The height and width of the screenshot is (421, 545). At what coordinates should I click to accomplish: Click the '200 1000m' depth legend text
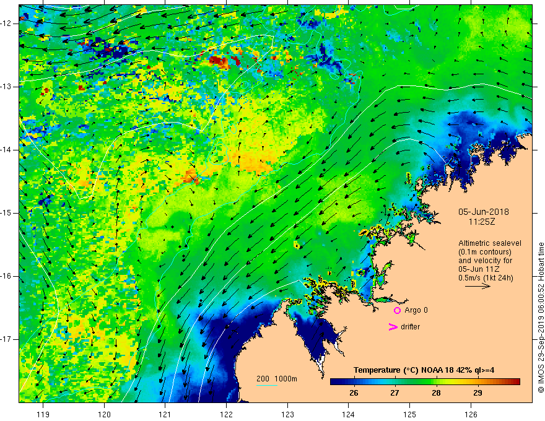tap(277, 379)
